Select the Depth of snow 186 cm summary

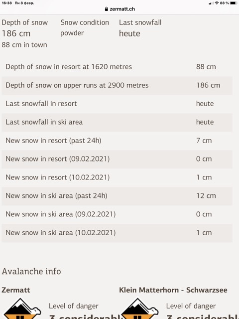pos(24,33)
